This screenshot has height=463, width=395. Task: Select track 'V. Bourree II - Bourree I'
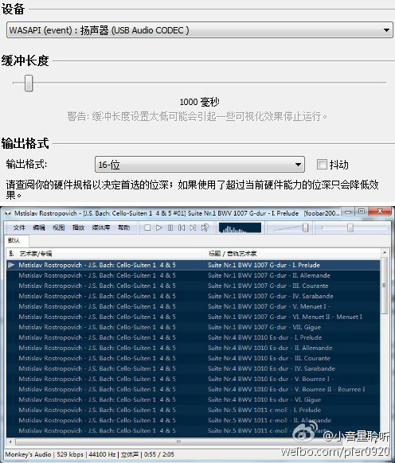coord(194,389)
